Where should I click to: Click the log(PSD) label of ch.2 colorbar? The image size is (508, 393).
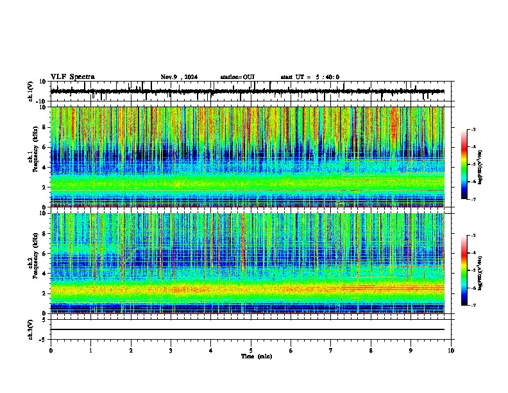[x=480, y=273]
